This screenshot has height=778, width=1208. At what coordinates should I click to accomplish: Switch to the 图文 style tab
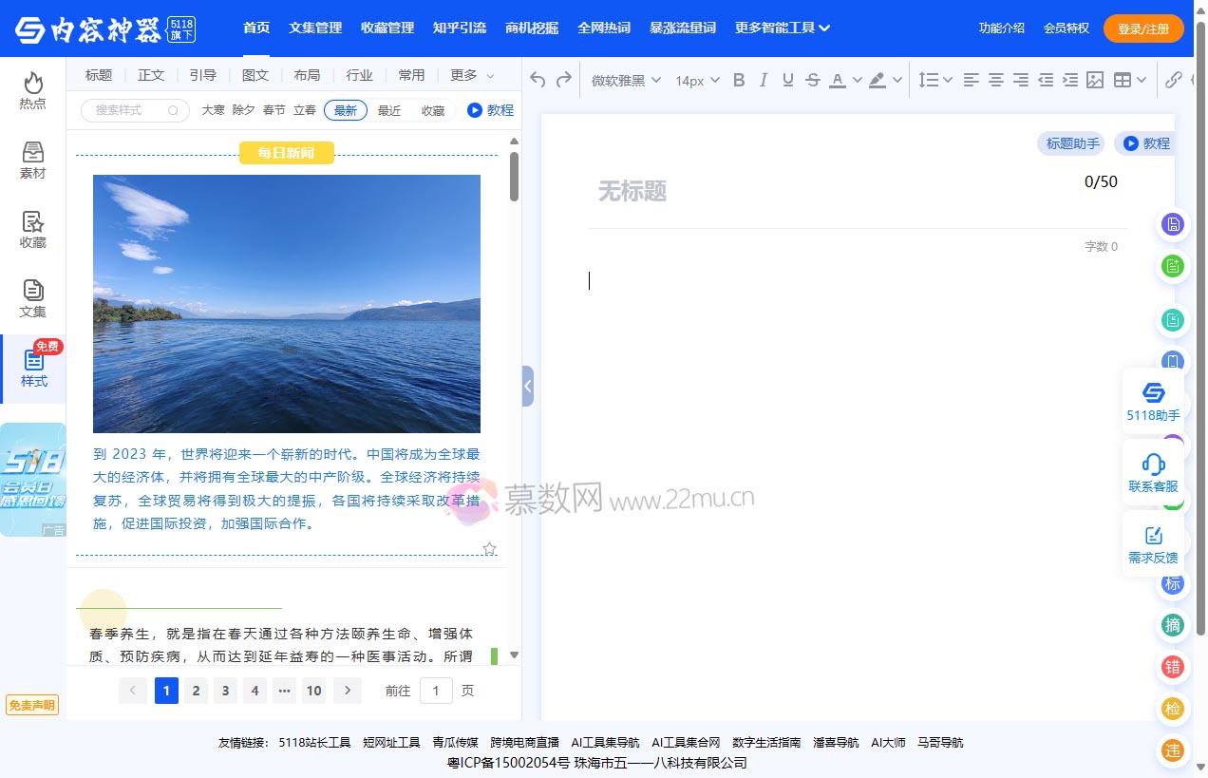click(255, 75)
